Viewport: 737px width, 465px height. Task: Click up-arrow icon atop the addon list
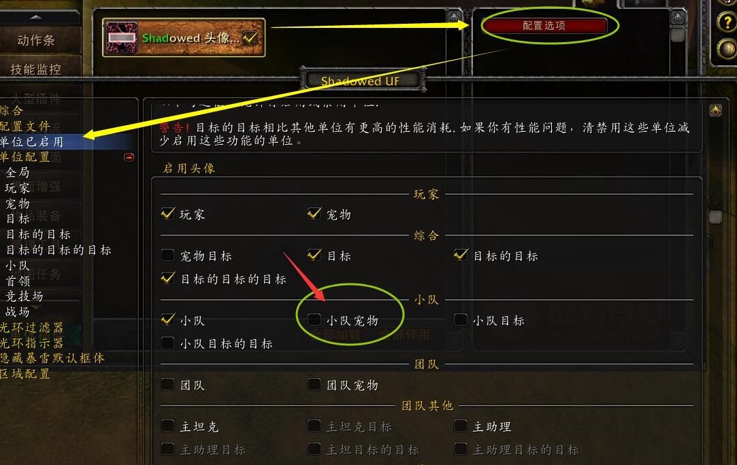[454, 18]
